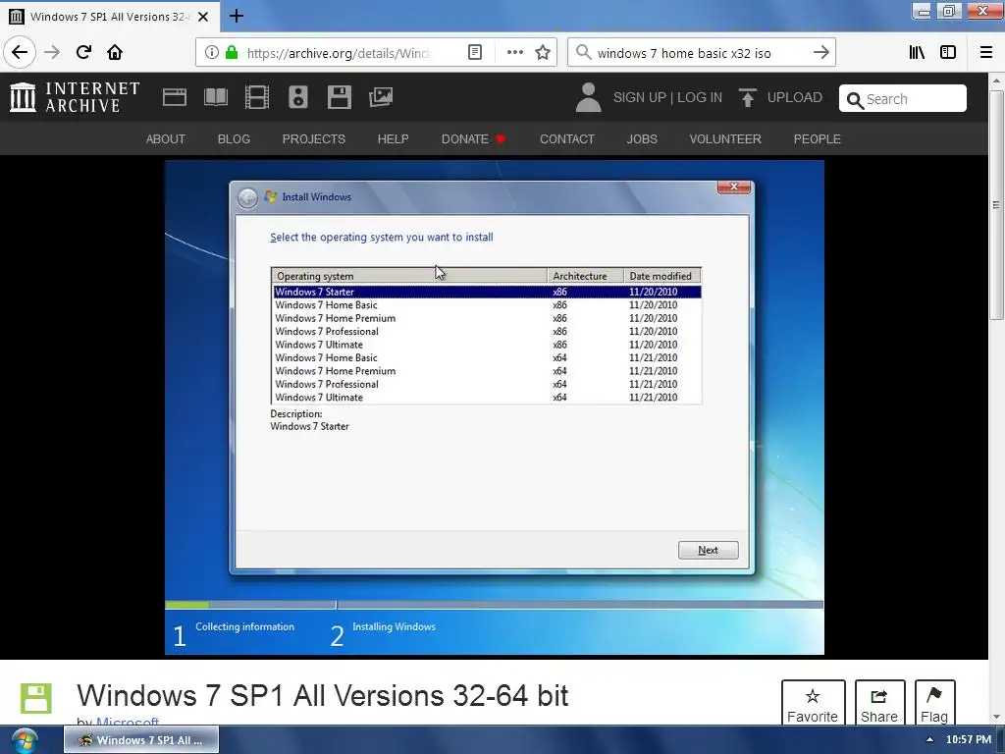Screen dimensions: 1005x754
Task: Click the UPLOAD link
Action: (795, 97)
